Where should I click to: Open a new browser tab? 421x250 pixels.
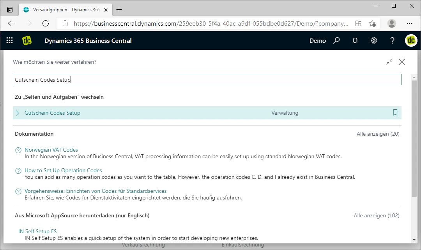pos(119,10)
